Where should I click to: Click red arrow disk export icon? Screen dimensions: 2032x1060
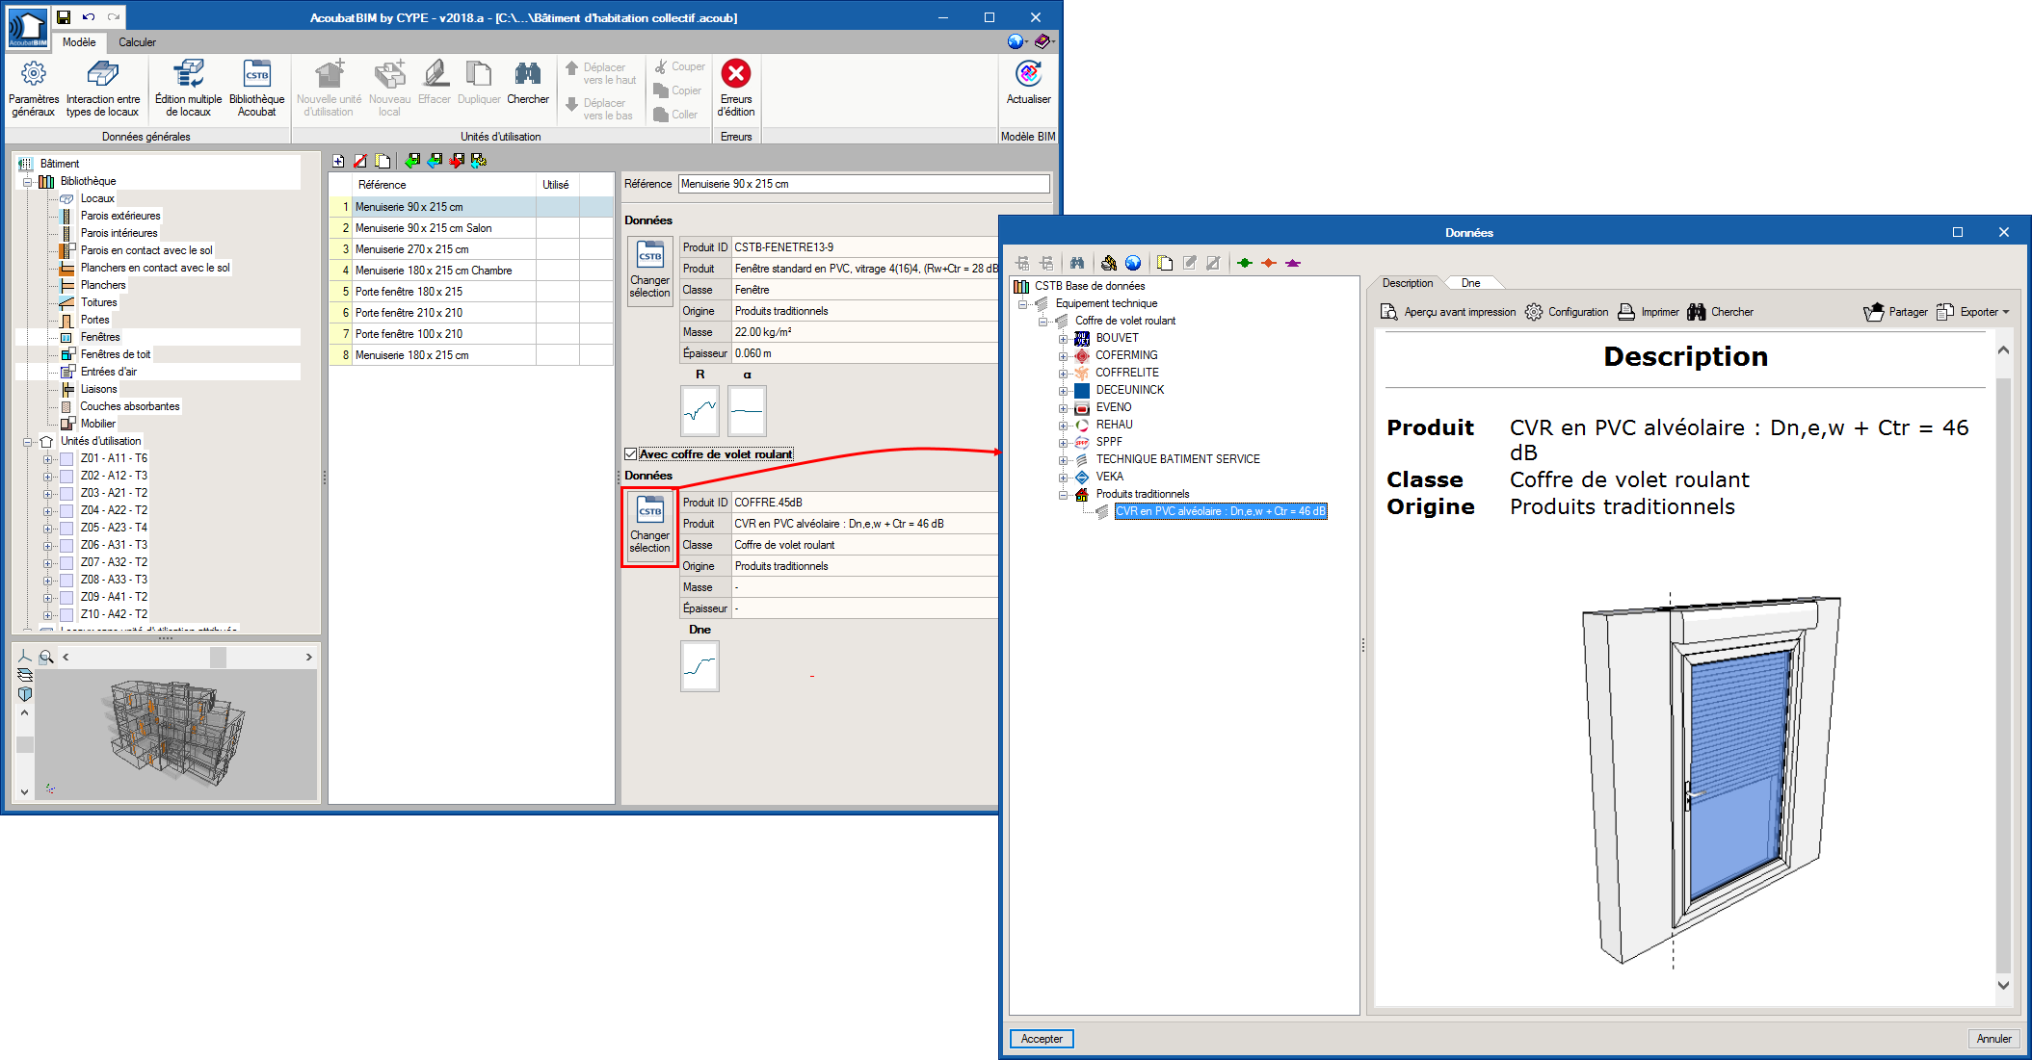pos(457,161)
